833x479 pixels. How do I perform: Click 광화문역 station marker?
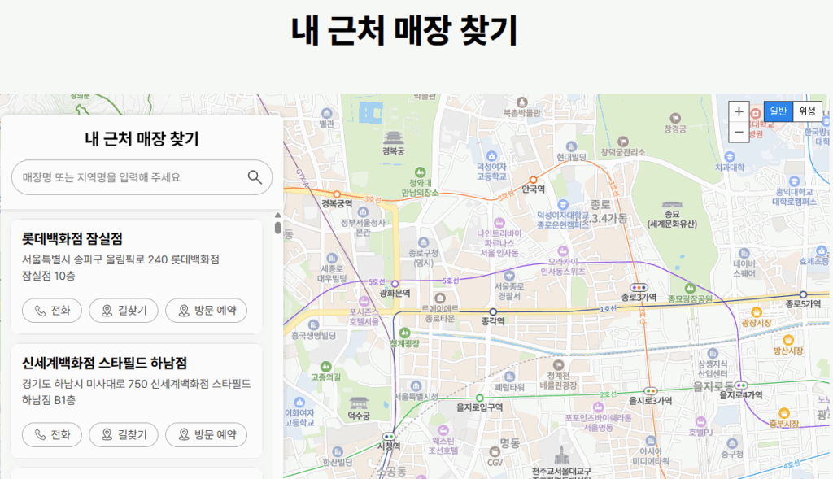point(395,284)
